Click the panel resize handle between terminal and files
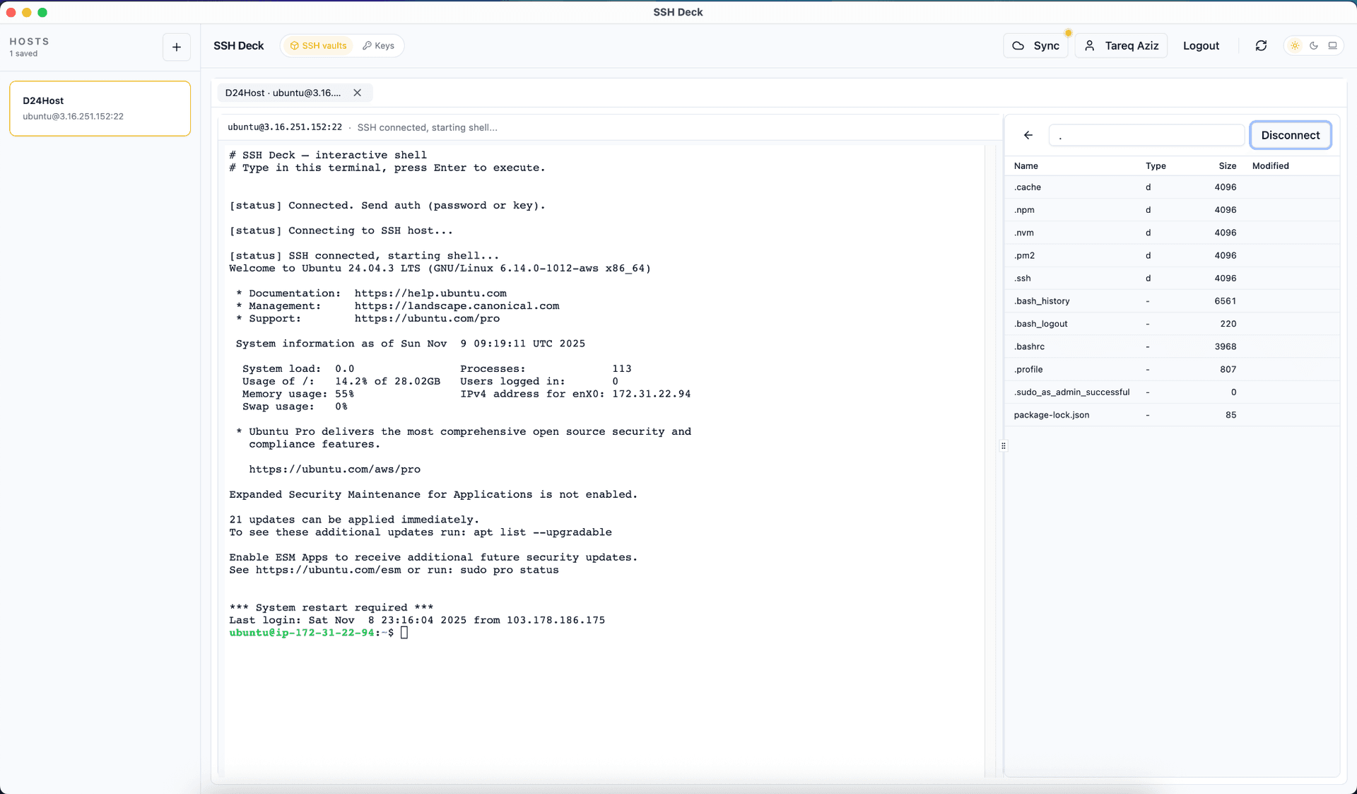Screen dimensions: 1357x794 1003,445
